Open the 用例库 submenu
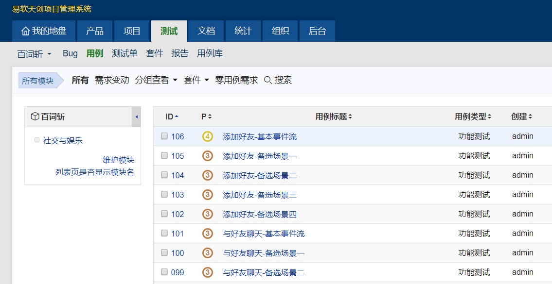552x284 pixels. (210, 53)
